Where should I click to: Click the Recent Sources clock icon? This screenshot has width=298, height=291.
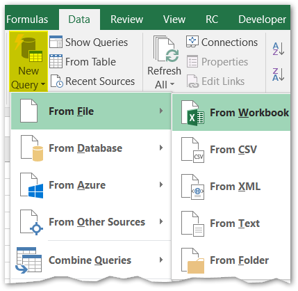click(x=57, y=81)
